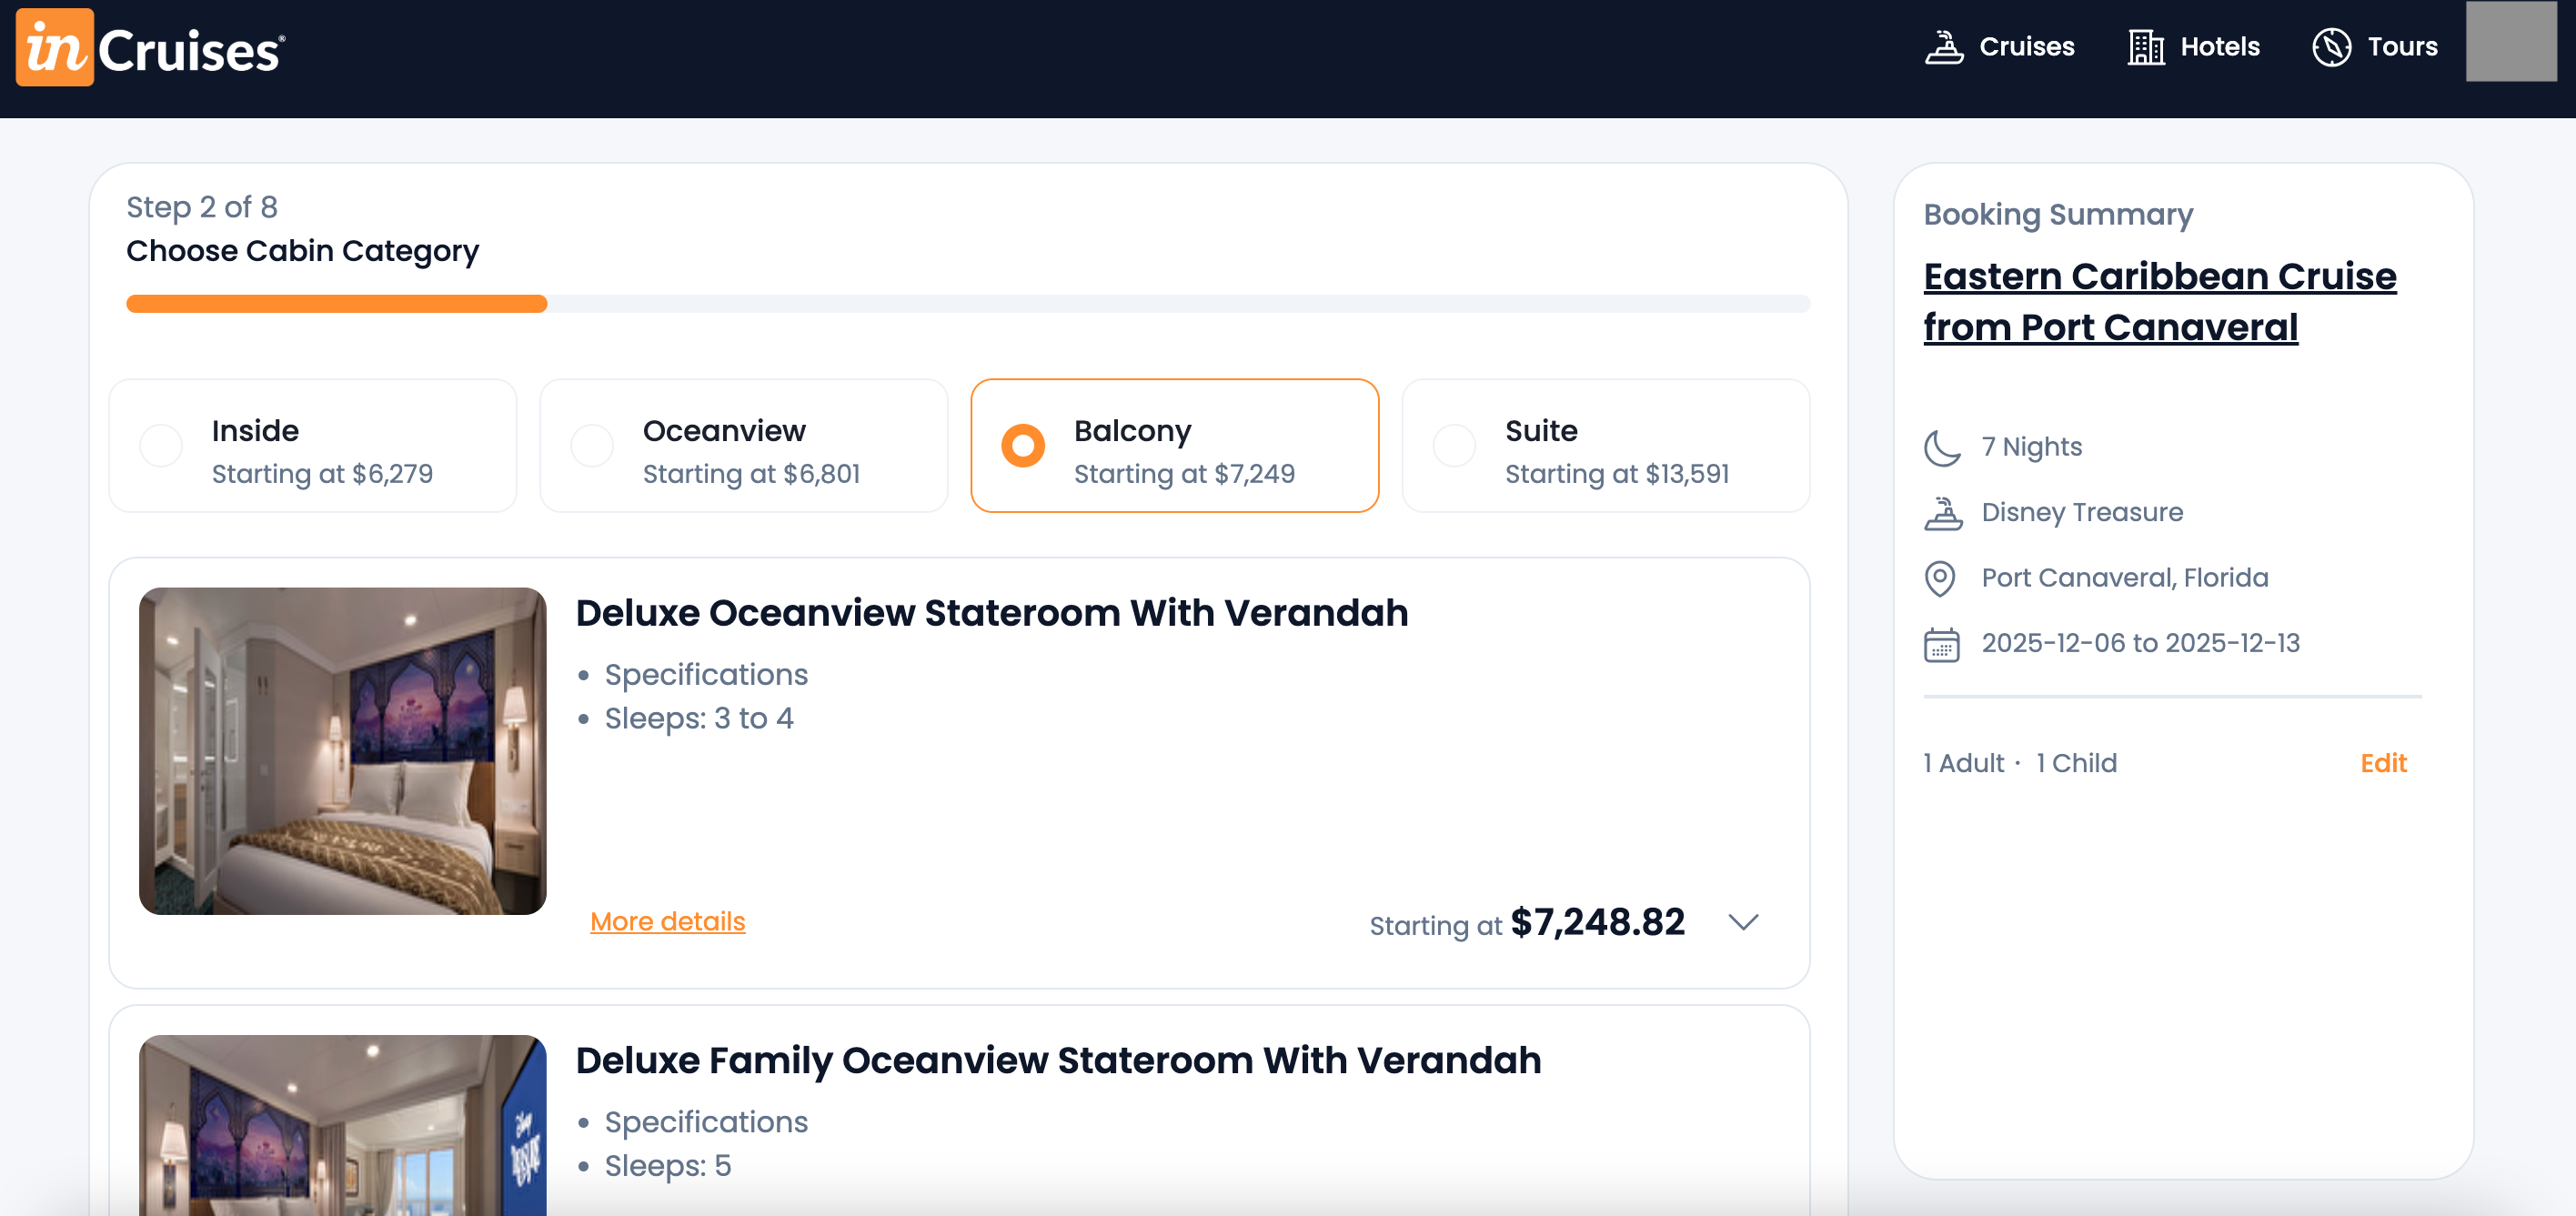Click the hotel building icon in the navbar
This screenshot has height=1216, width=2576.
pyautogui.click(x=2145, y=47)
